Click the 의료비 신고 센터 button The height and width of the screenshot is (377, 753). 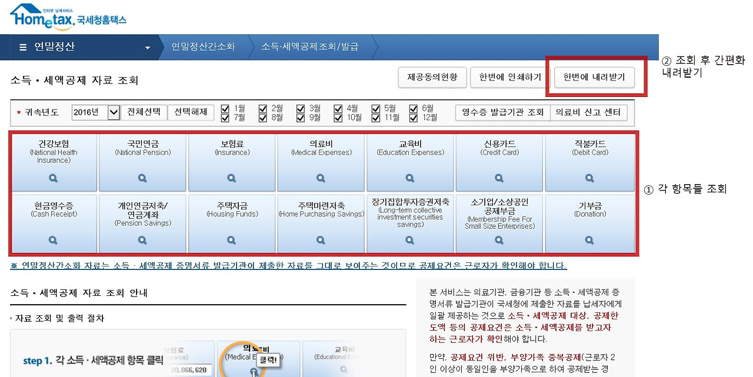[x=589, y=112]
